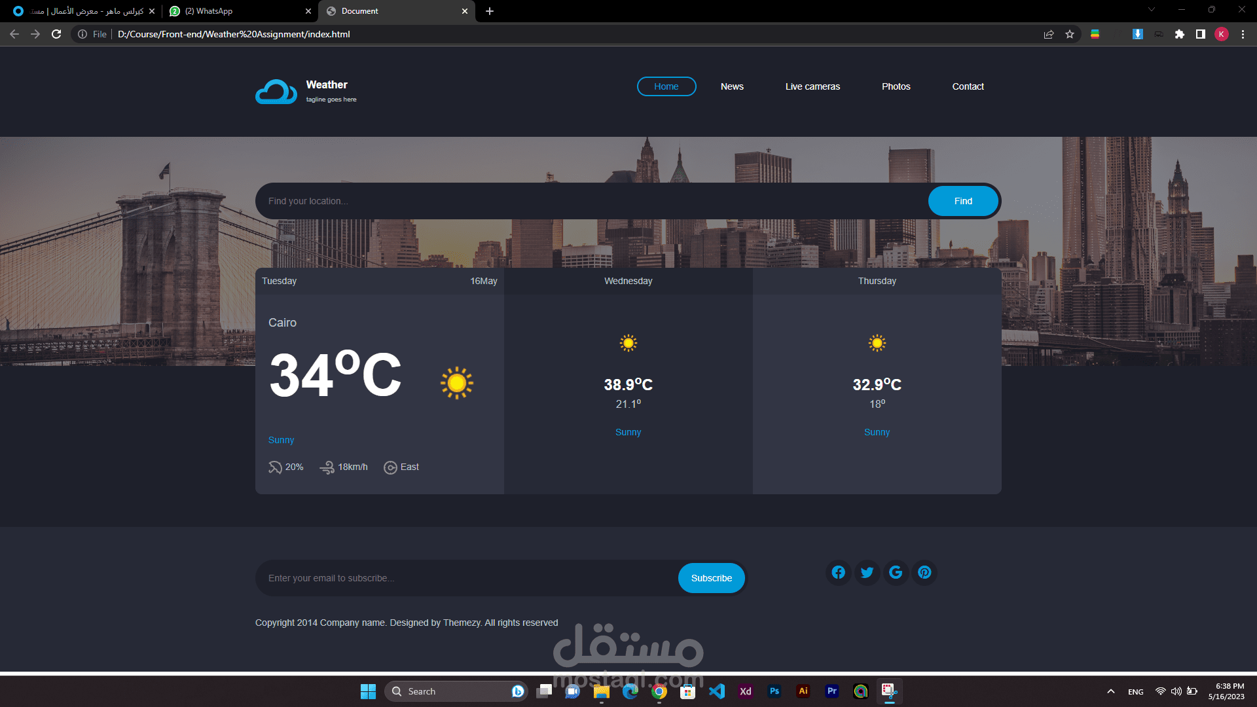Expand the system tray hidden icons chevron

click(x=1111, y=691)
